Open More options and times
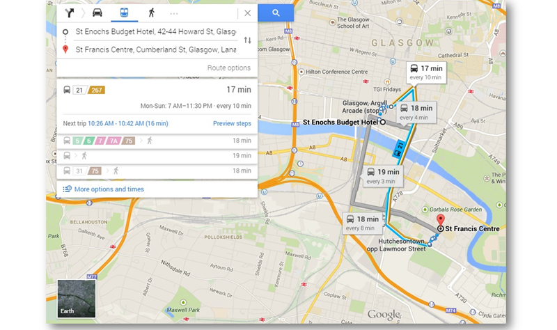 (x=109, y=189)
